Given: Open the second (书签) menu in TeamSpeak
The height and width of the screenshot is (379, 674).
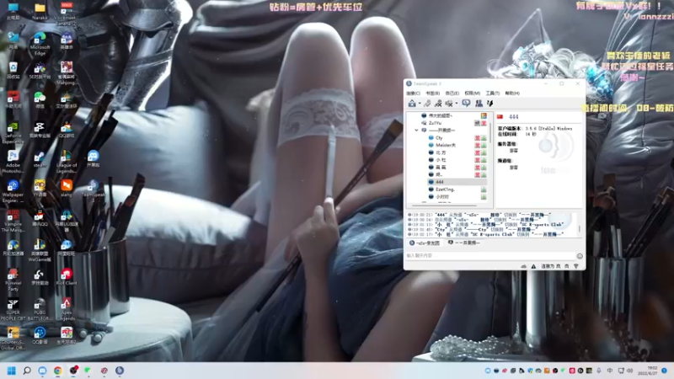Looking at the screenshot, I should tap(432, 93).
